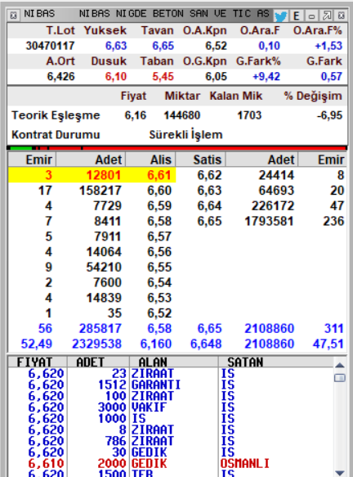The width and height of the screenshot is (353, 477).
Task: Click the small X icon left of NIBAS
Action: pyautogui.click(x=13, y=16)
